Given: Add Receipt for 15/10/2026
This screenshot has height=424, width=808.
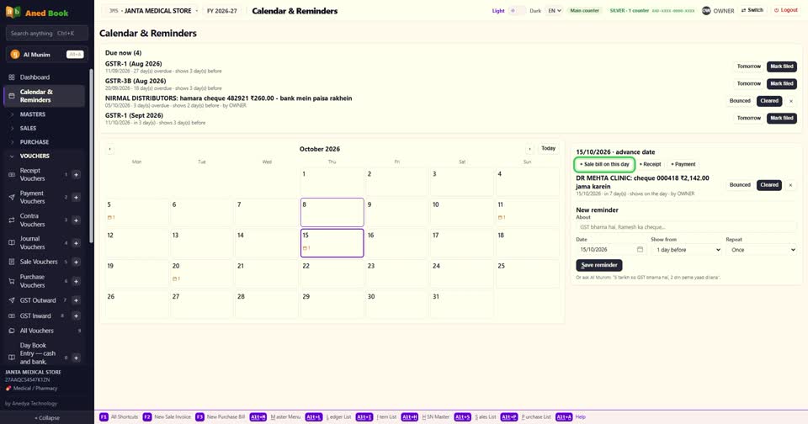Looking at the screenshot, I should click(x=651, y=164).
